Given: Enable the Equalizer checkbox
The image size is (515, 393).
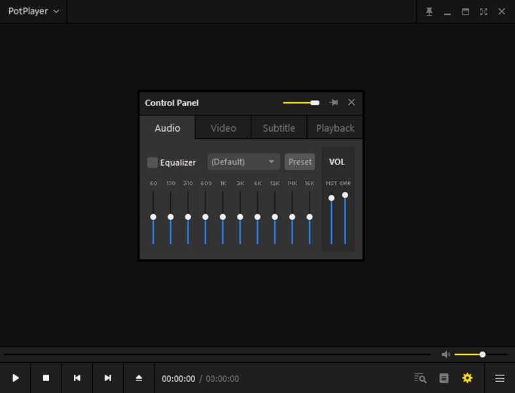Looking at the screenshot, I should (152, 162).
